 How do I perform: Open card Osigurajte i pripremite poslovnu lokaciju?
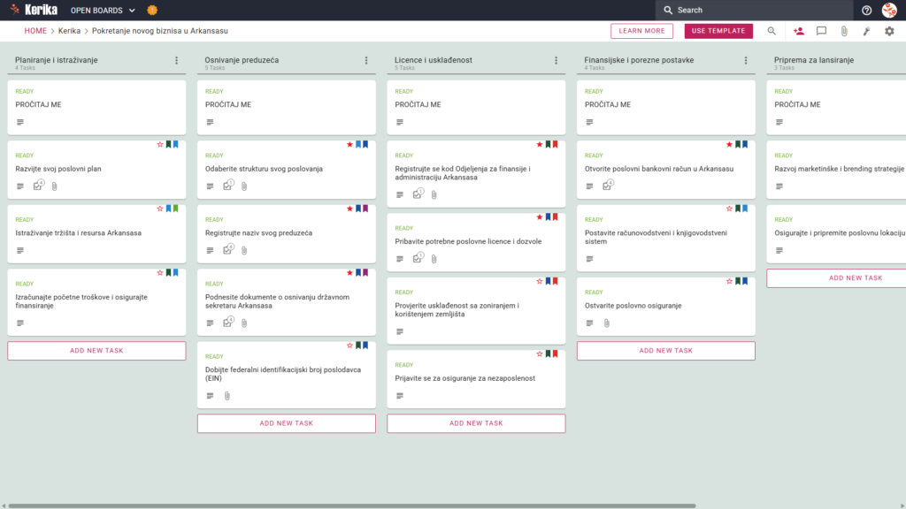[x=838, y=234]
